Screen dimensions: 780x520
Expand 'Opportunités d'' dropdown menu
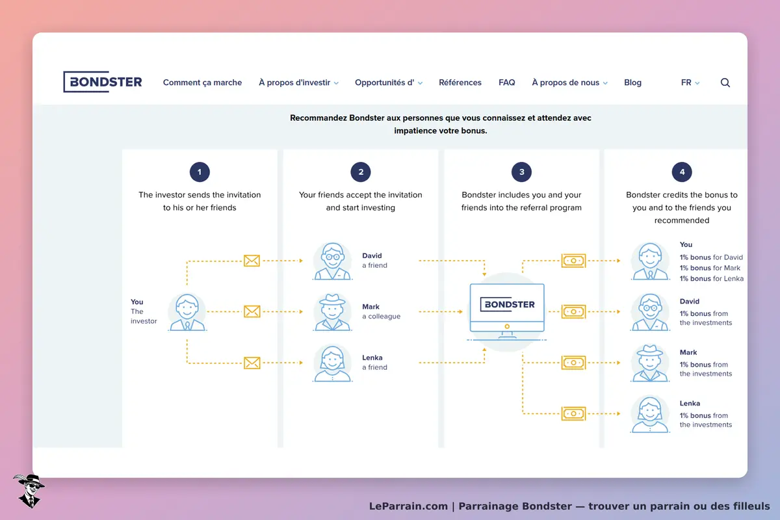coord(389,83)
